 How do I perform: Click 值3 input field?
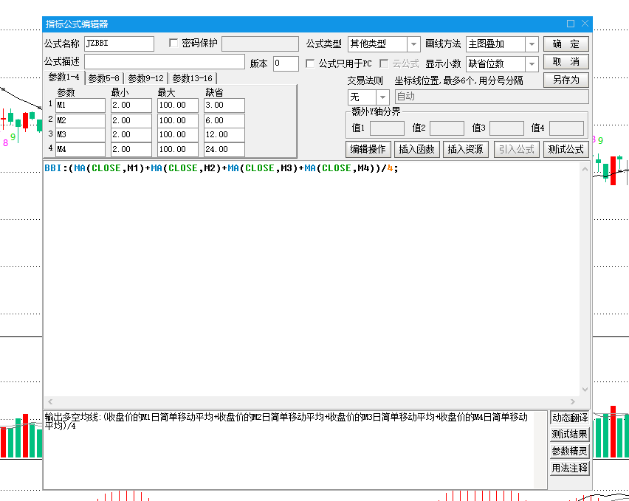(x=506, y=128)
